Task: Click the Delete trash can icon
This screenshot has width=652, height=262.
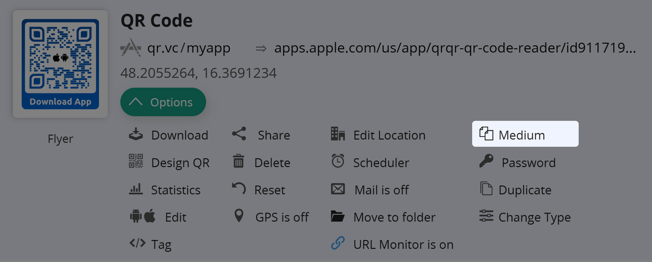Action: coord(238,161)
